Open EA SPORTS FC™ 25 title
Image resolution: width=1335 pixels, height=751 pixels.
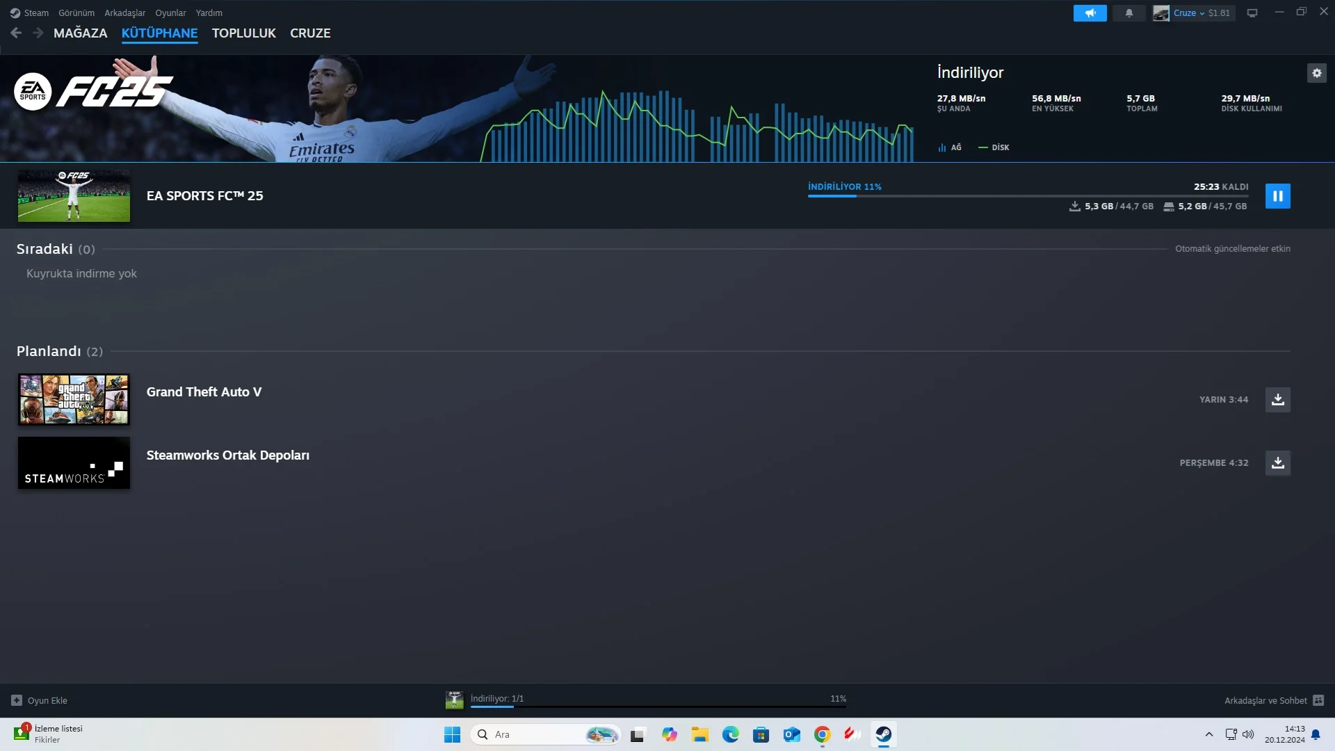205,196
